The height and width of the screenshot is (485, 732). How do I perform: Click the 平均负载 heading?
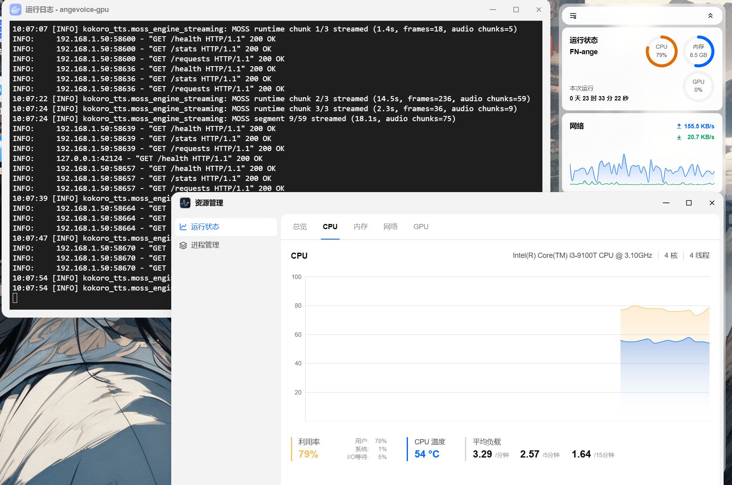[x=487, y=442]
